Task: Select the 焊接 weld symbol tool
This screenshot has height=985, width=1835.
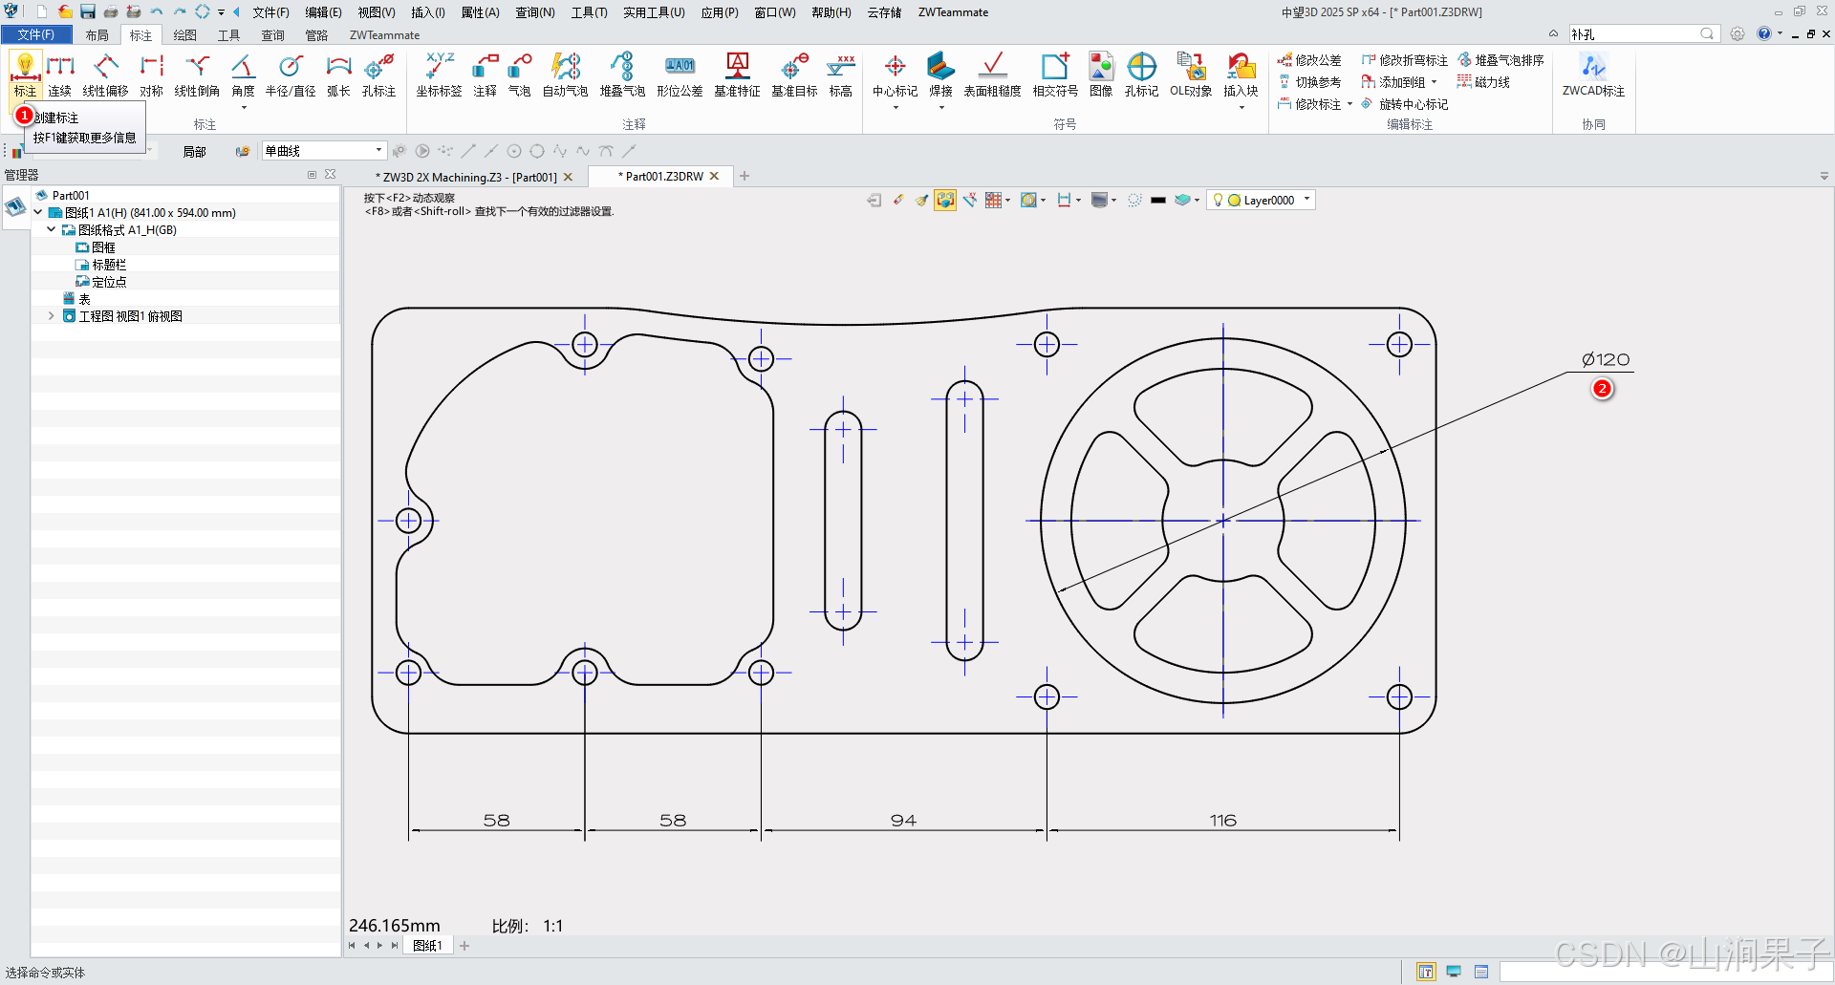Action: (x=940, y=75)
